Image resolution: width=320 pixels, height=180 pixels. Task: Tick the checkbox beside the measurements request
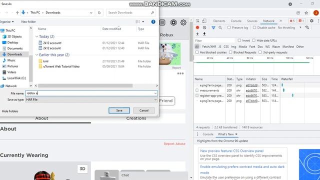197,90
